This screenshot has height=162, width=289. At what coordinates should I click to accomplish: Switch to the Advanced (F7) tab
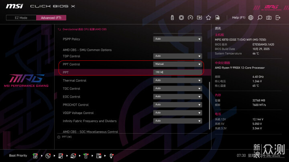pyautogui.click(x=51, y=18)
